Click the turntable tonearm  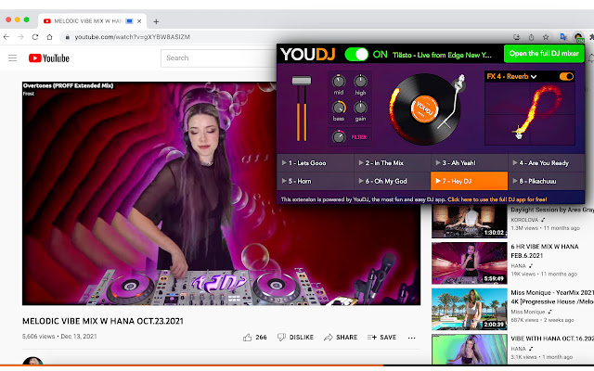(453, 101)
